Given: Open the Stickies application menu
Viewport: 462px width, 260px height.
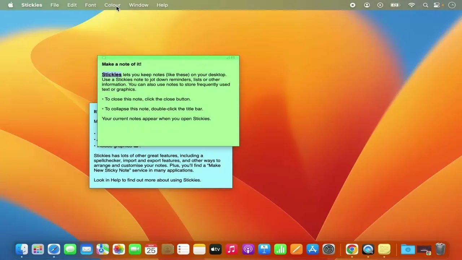Looking at the screenshot, I should click(32, 5).
